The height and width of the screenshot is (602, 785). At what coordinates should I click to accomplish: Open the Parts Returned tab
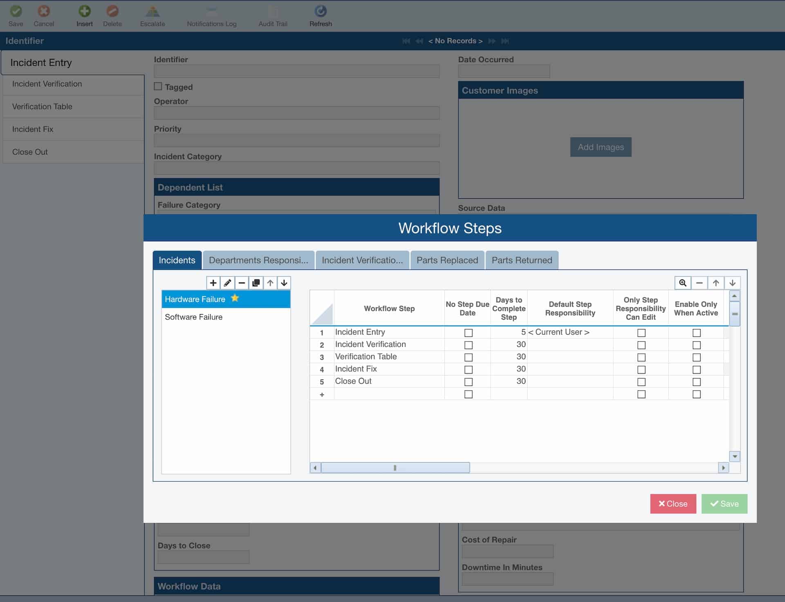click(x=522, y=260)
